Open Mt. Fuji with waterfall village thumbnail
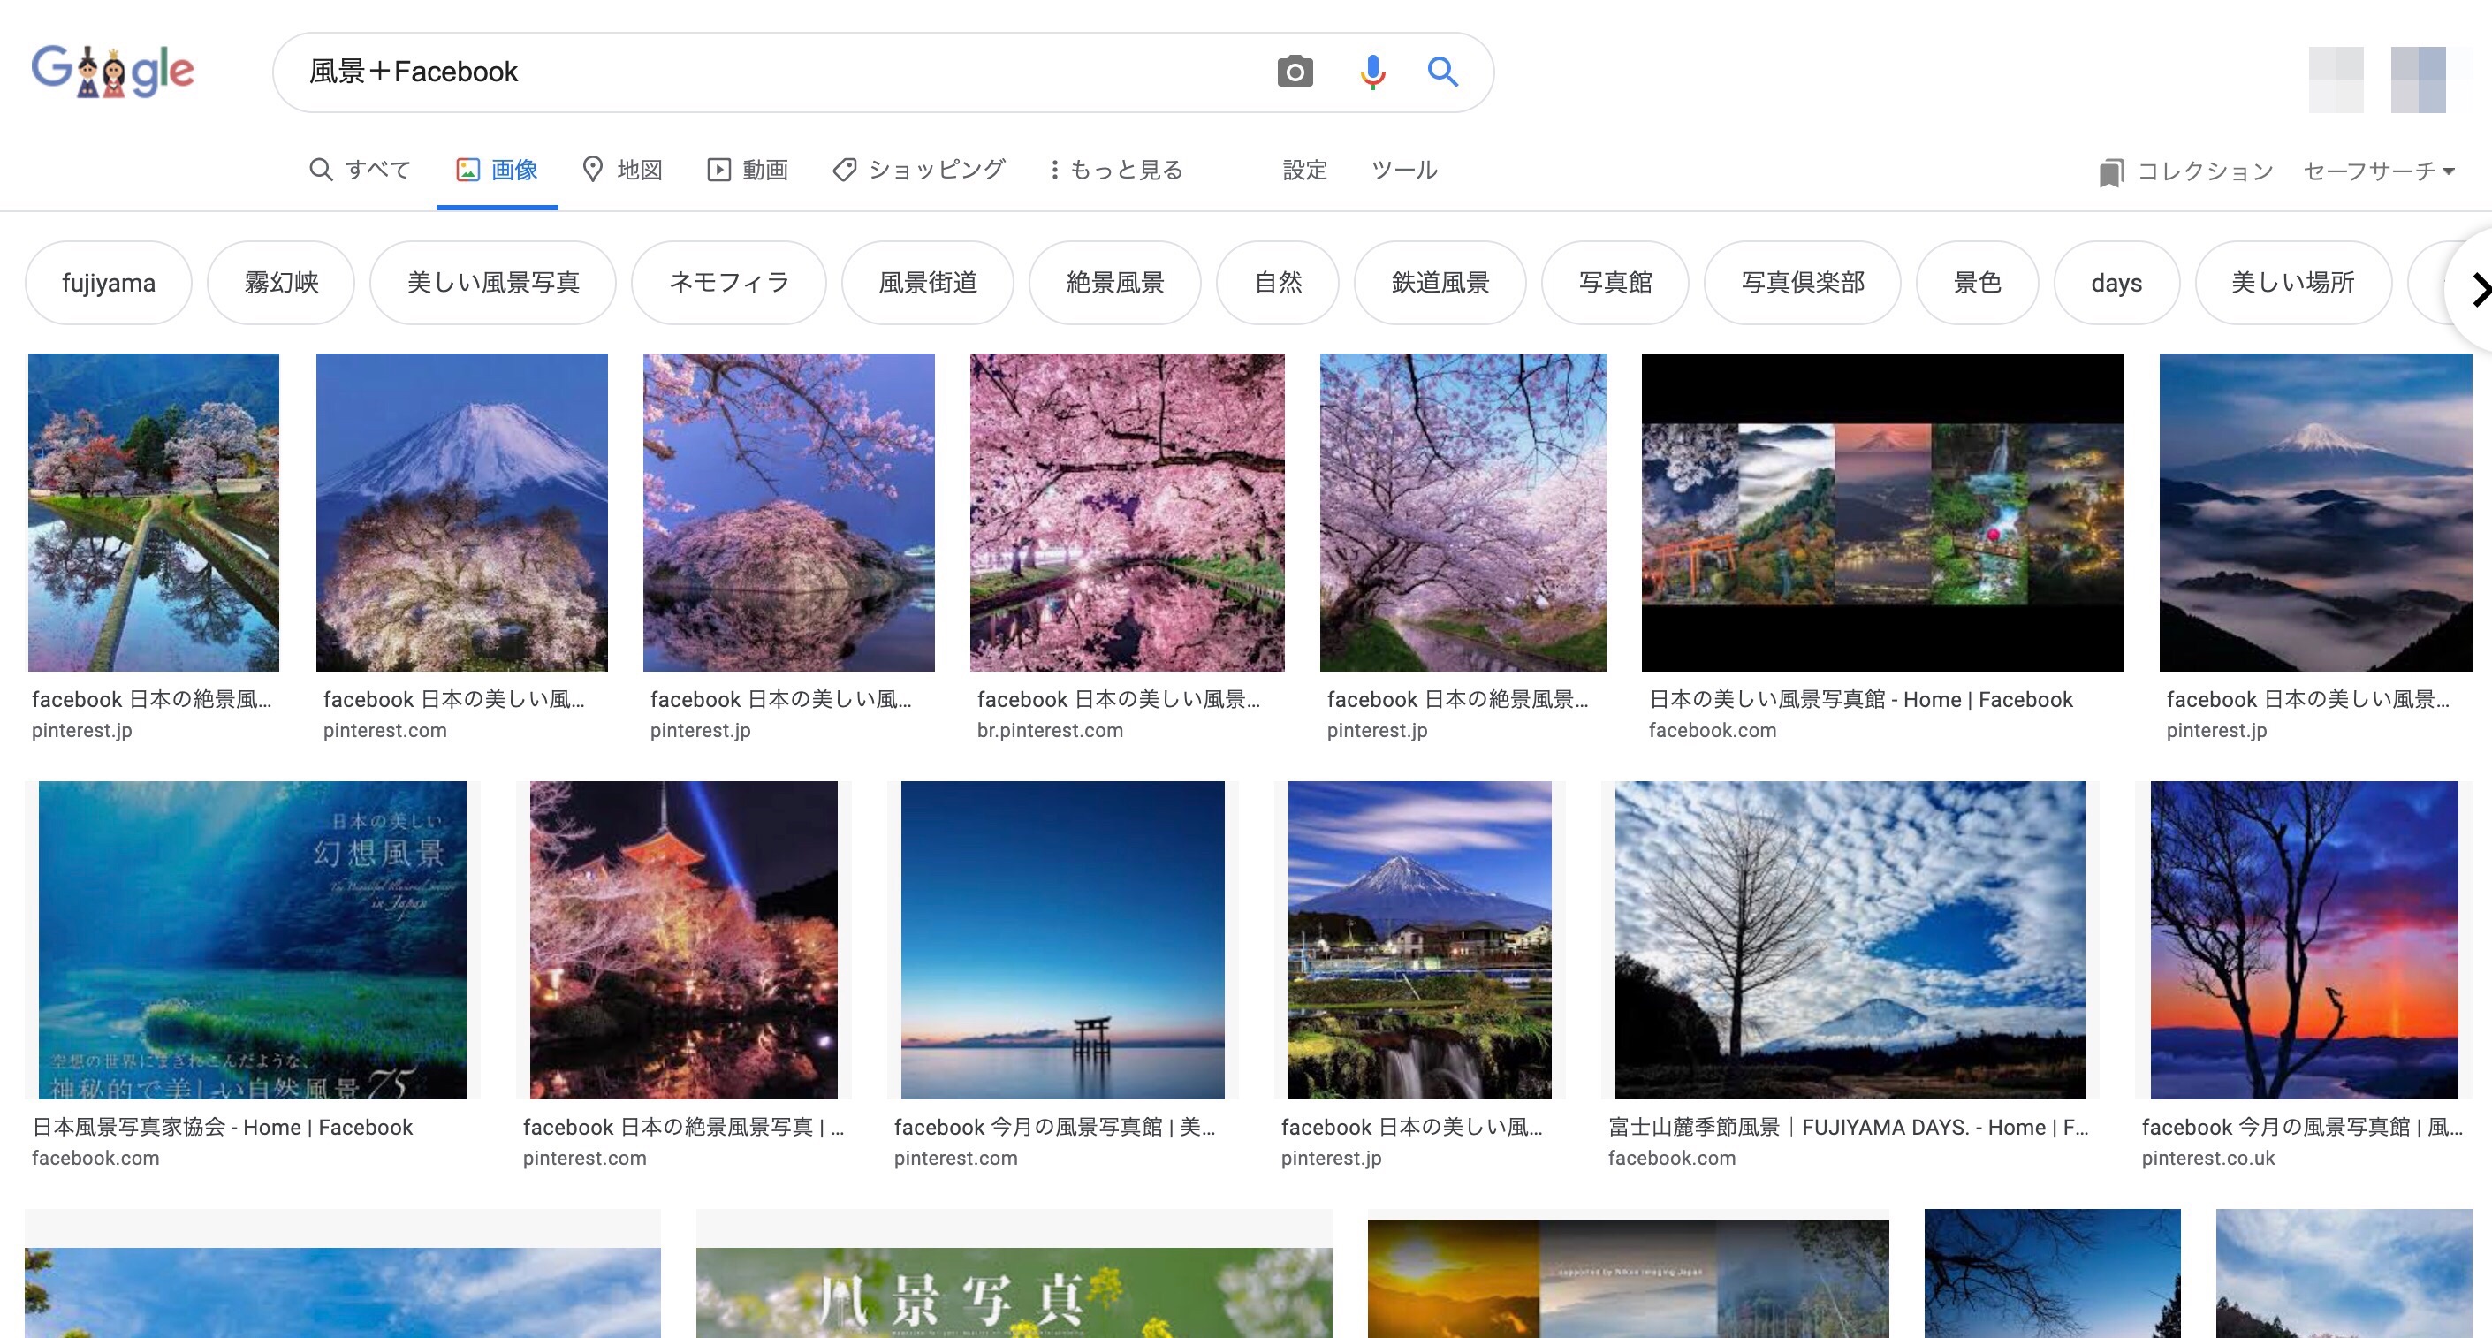This screenshot has width=2492, height=1338. [x=1419, y=939]
